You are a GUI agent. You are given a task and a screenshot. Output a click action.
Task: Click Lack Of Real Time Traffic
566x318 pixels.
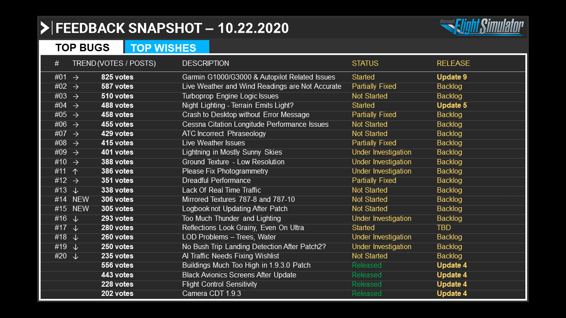click(x=222, y=190)
